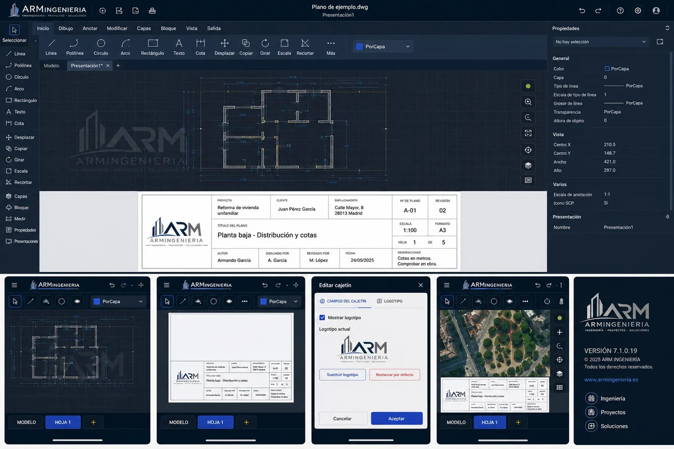674x449 pixels.
Task: Close the Presentación1 tab with its x
Action: [108, 66]
